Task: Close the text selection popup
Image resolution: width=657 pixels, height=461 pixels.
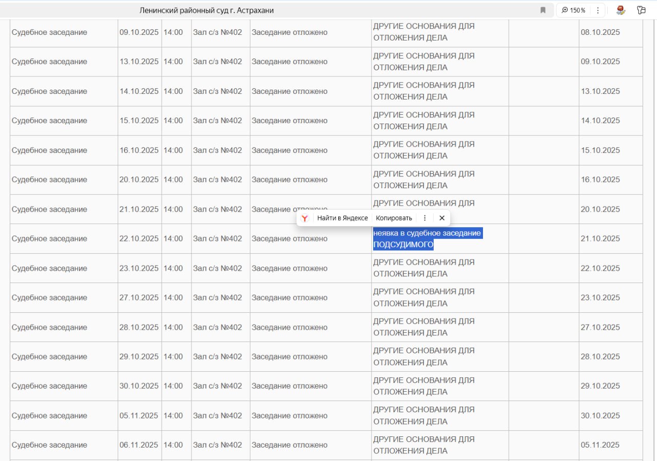Action: coord(442,218)
